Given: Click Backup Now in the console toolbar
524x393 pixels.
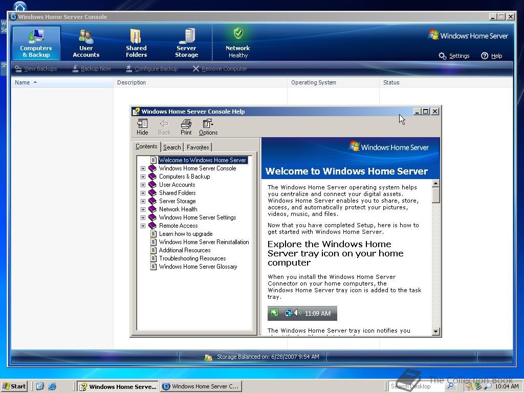Looking at the screenshot, I should pos(92,69).
